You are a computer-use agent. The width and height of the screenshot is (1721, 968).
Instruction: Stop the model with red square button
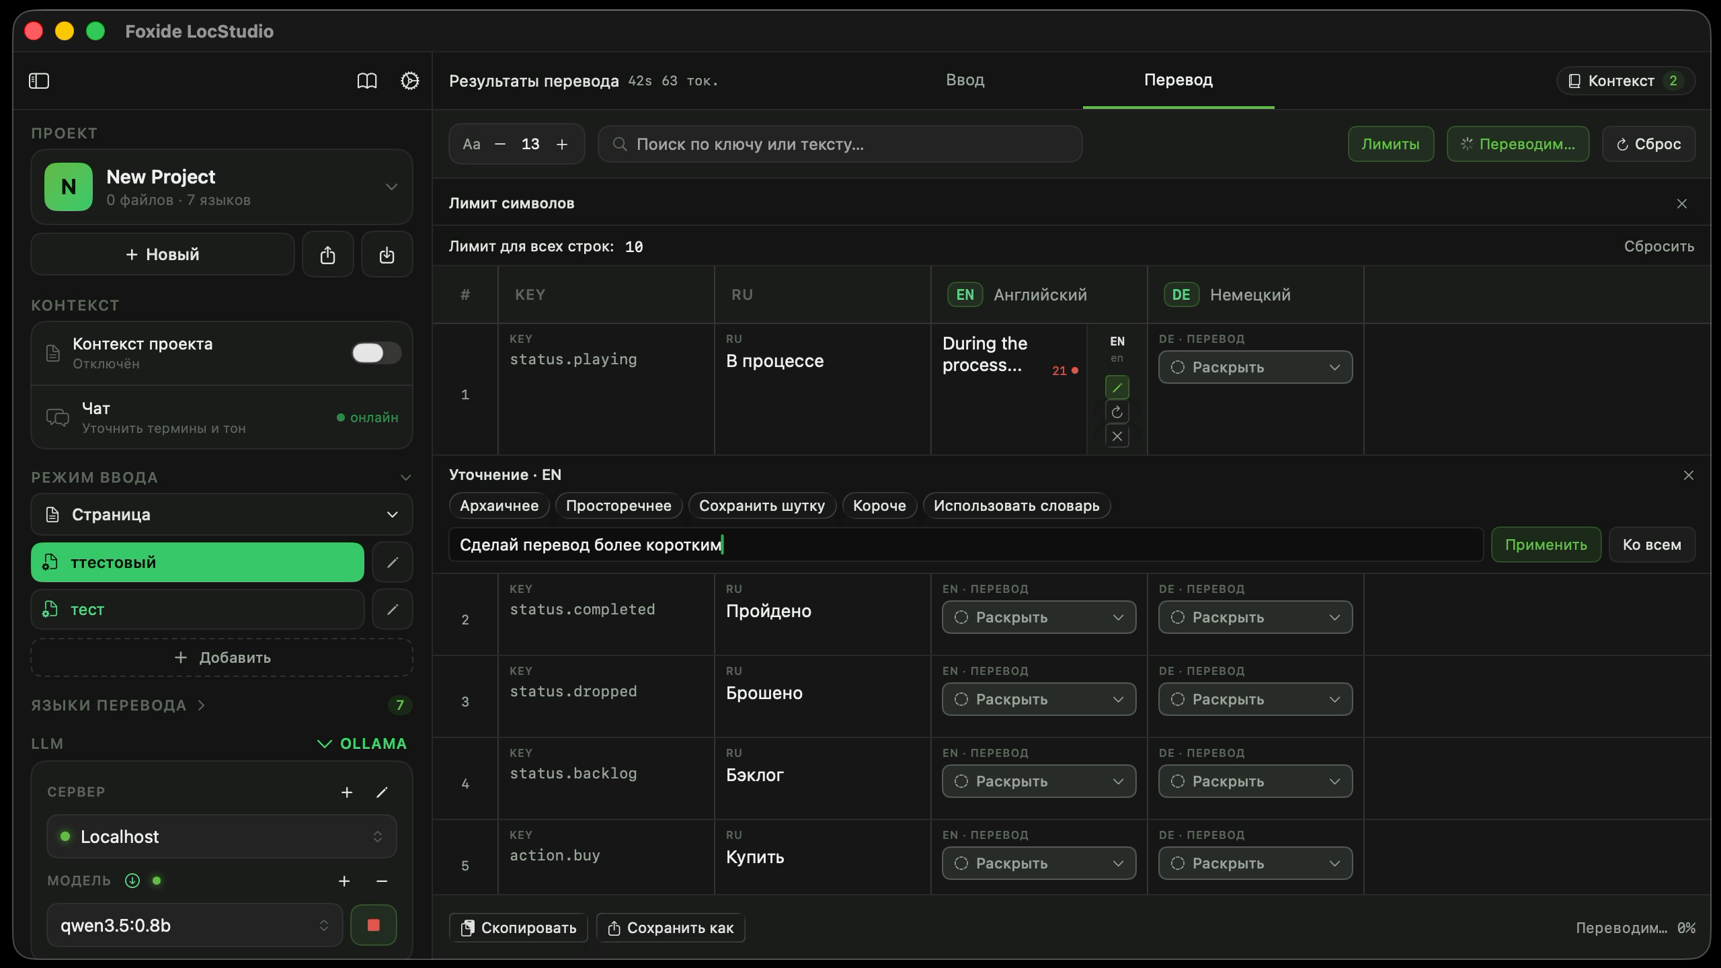(373, 925)
